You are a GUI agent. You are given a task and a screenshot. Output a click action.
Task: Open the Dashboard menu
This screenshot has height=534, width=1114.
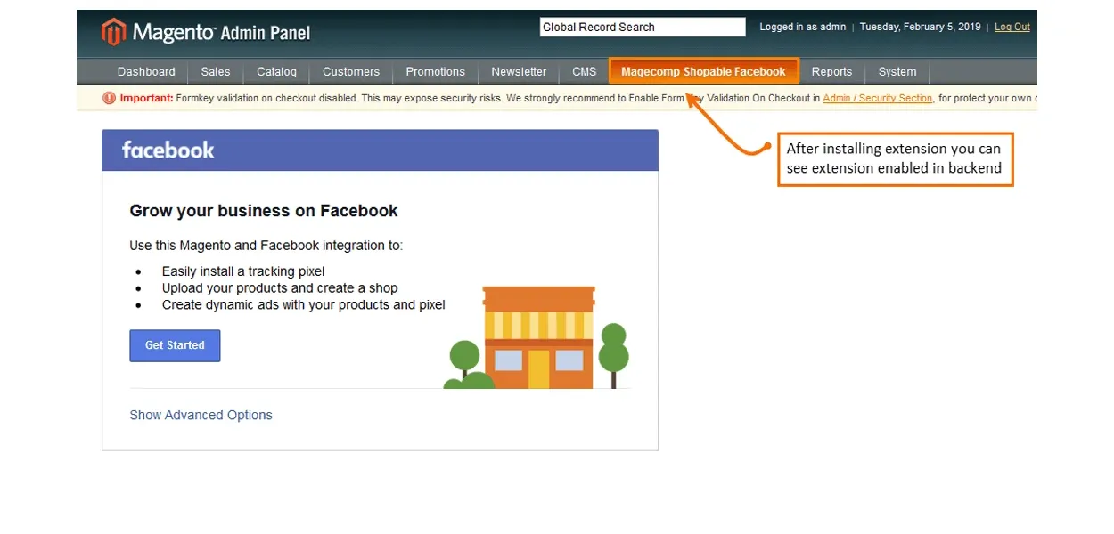146,72
